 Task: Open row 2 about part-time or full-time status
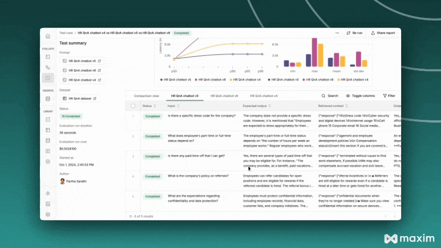[x=263, y=141]
